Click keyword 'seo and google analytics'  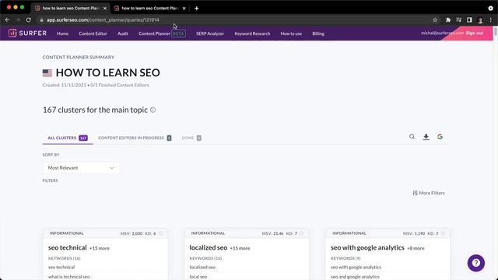355,277
